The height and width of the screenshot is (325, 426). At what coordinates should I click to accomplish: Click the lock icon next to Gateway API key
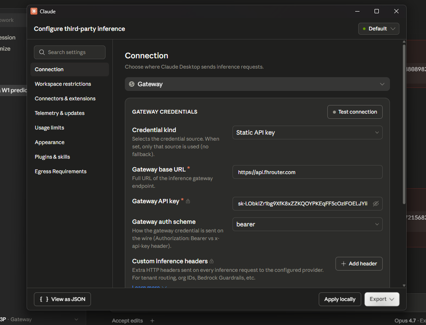[188, 201]
